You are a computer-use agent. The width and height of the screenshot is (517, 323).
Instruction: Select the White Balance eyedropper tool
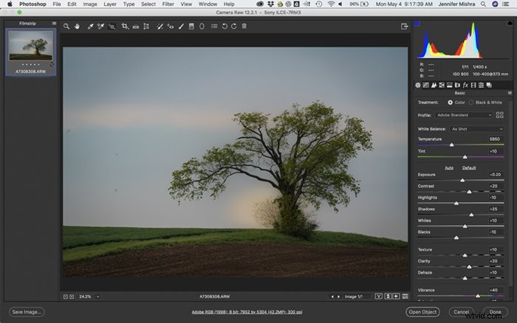[x=90, y=27]
